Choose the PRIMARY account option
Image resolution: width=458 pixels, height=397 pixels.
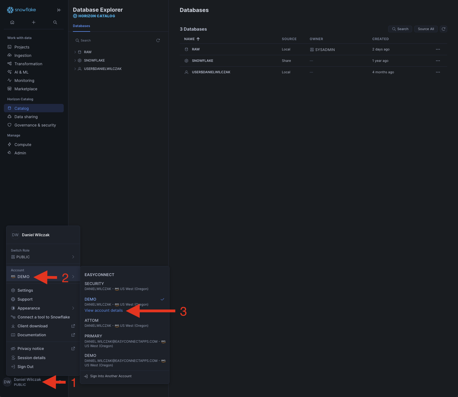(93, 336)
